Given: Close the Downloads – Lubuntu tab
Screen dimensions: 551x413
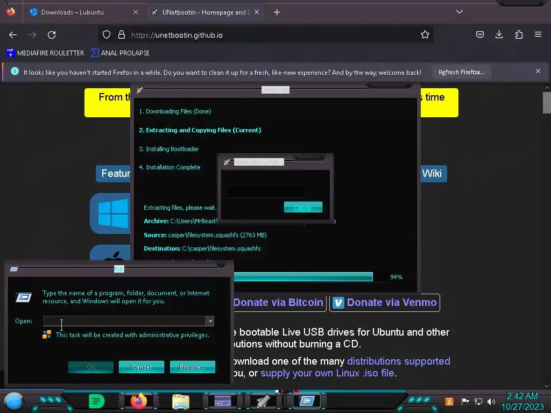Looking at the screenshot, I should pyautogui.click(x=135, y=12).
